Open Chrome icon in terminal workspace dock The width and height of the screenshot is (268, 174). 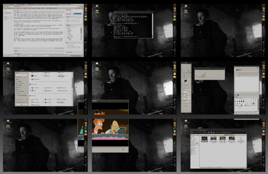coord(175,8)
